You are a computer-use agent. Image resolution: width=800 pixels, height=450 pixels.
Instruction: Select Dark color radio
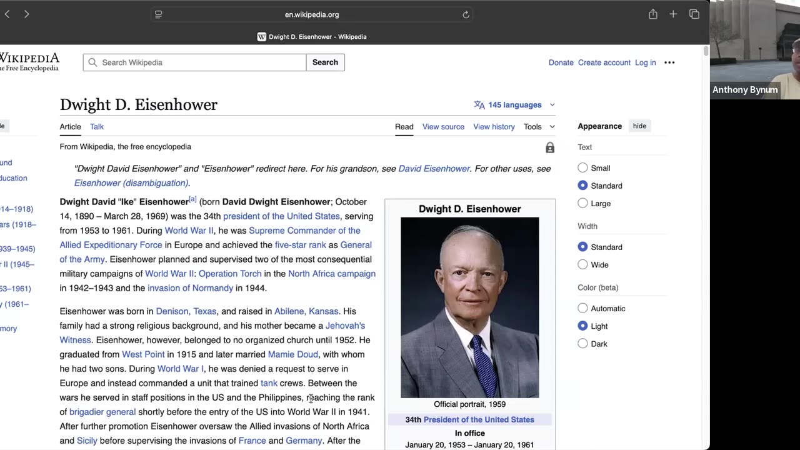coord(582,343)
